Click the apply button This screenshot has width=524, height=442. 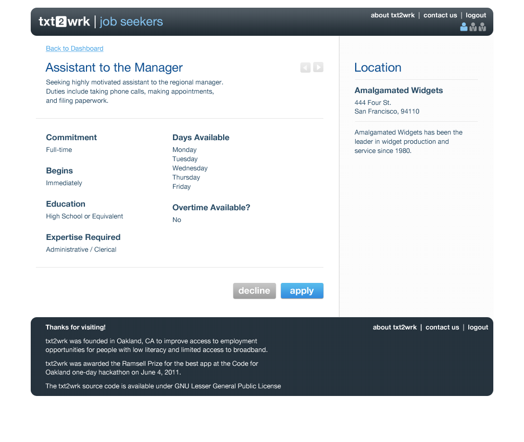pyautogui.click(x=302, y=291)
